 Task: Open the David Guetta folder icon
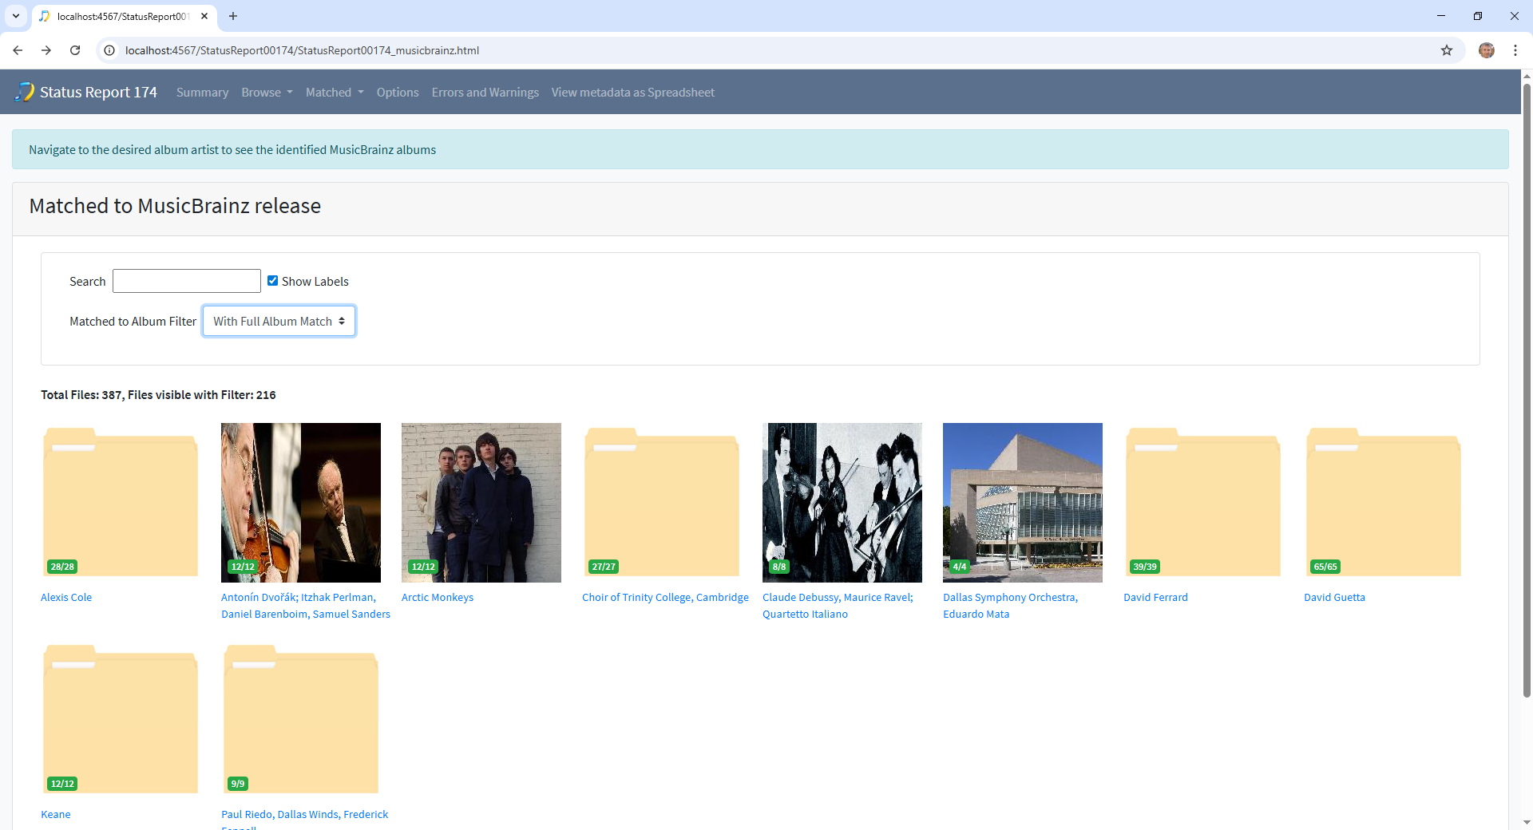coord(1383,502)
